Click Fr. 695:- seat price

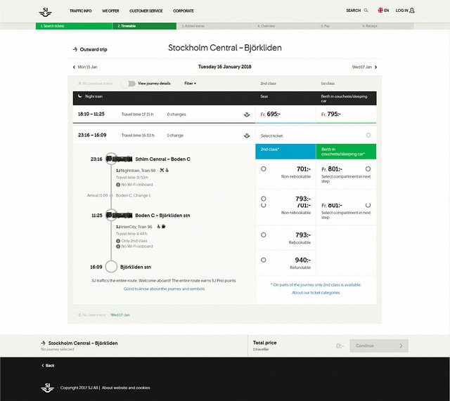271,114
